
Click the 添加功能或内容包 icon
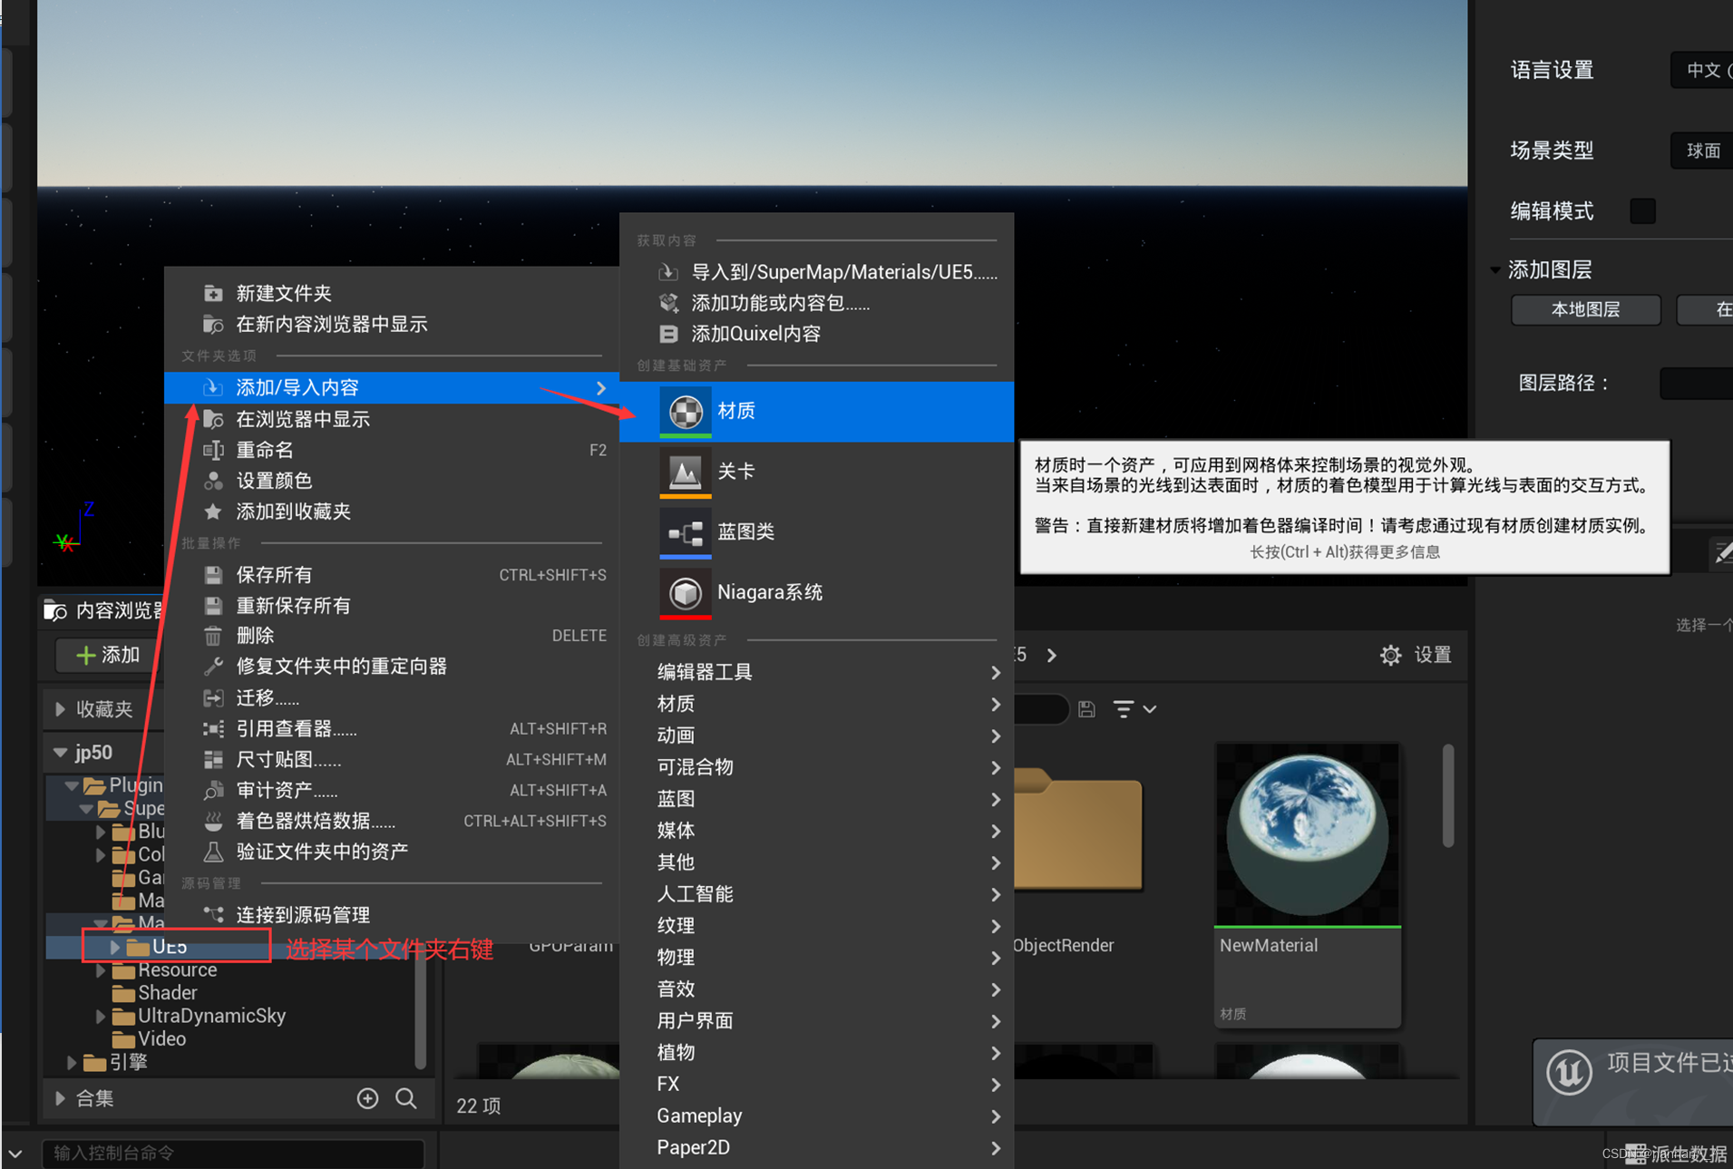pyautogui.click(x=668, y=303)
